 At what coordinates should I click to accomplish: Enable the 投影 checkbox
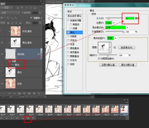tap(68, 64)
